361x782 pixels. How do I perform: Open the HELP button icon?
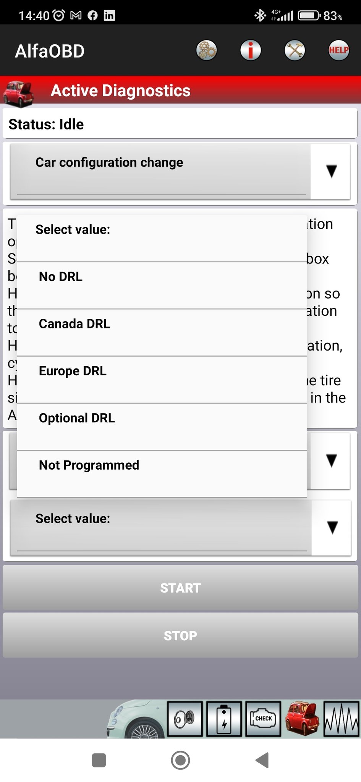point(338,50)
